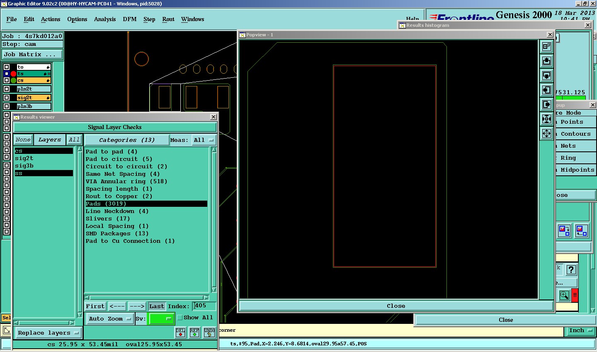Click the Results histogram window title icon
This screenshot has height=352, width=597.
[x=402, y=25]
